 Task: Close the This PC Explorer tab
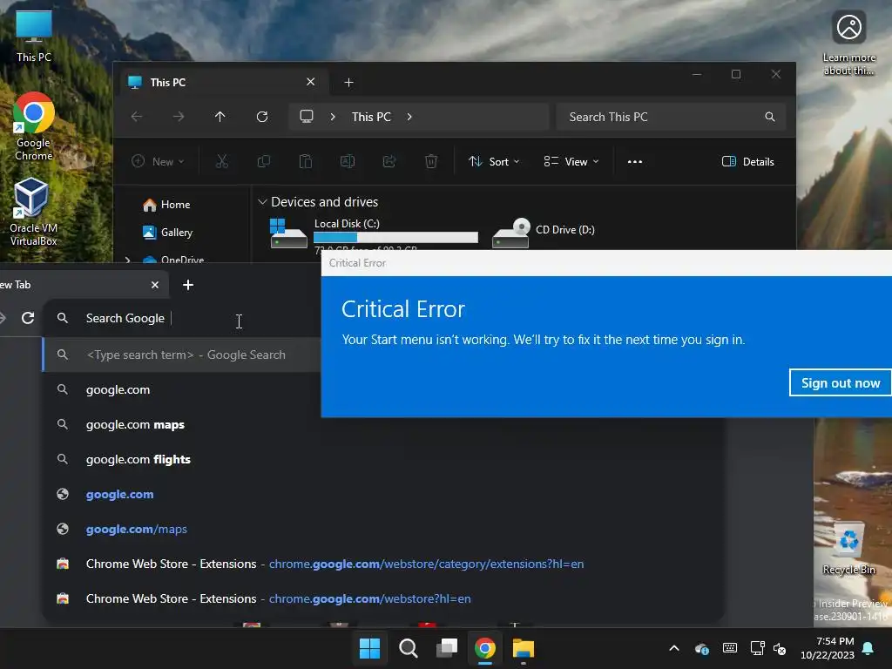coord(311,82)
